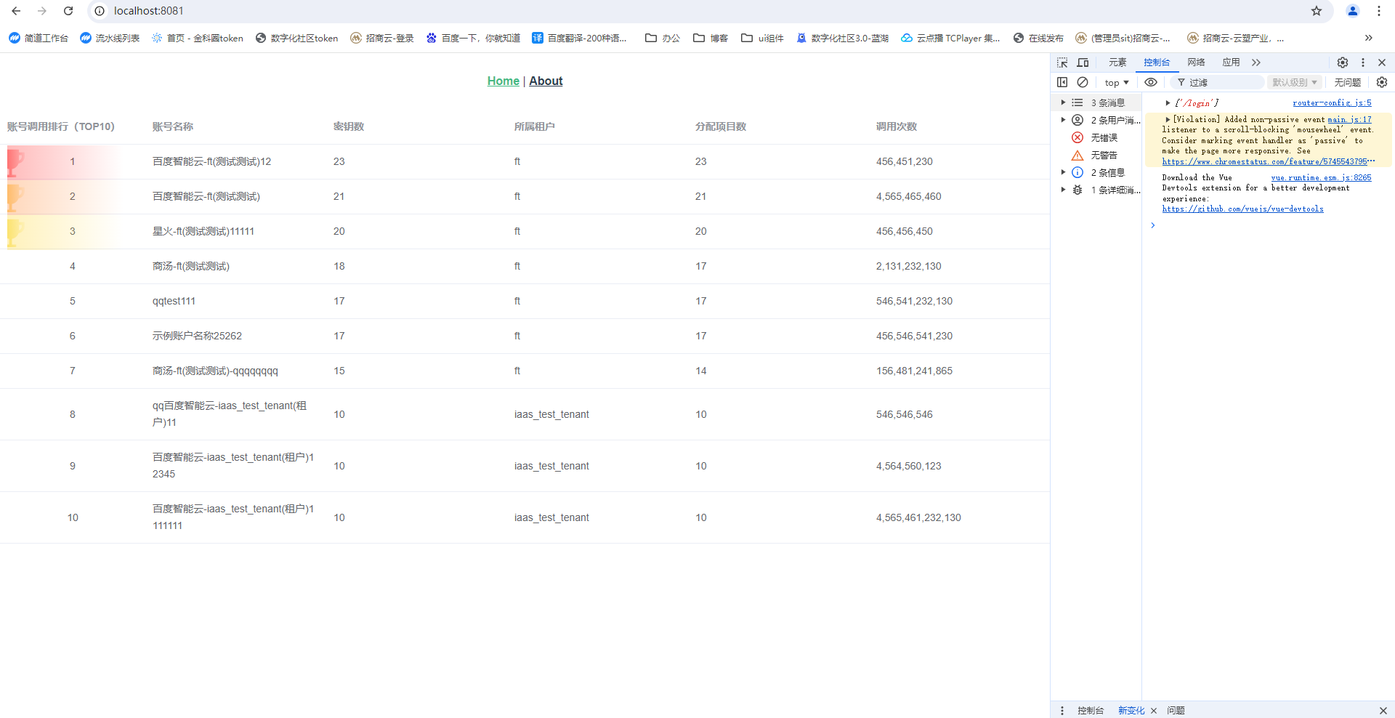Open the 流水线列表 bookmark
This screenshot has width=1395, height=718.
tap(110, 38)
